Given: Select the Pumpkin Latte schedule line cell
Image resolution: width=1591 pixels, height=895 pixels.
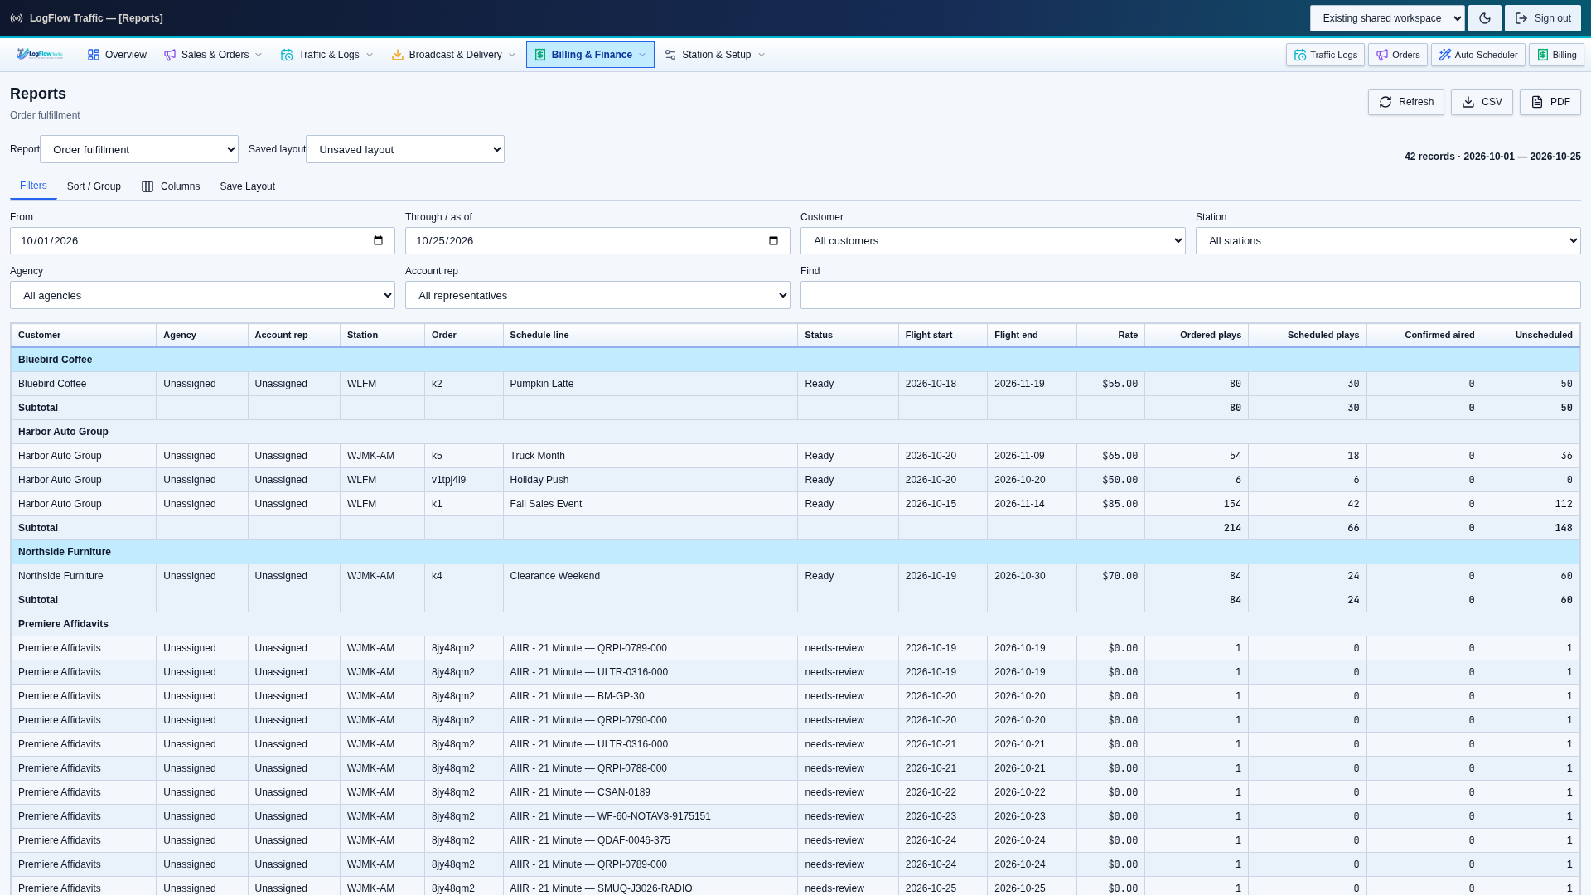Looking at the screenshot, I should pyautogui.click(x=650, y=384).
